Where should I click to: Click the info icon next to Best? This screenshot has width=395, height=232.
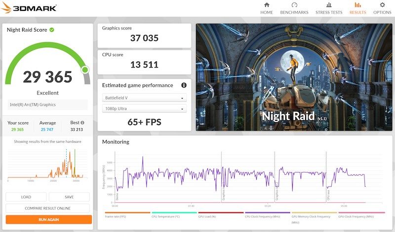82,123
